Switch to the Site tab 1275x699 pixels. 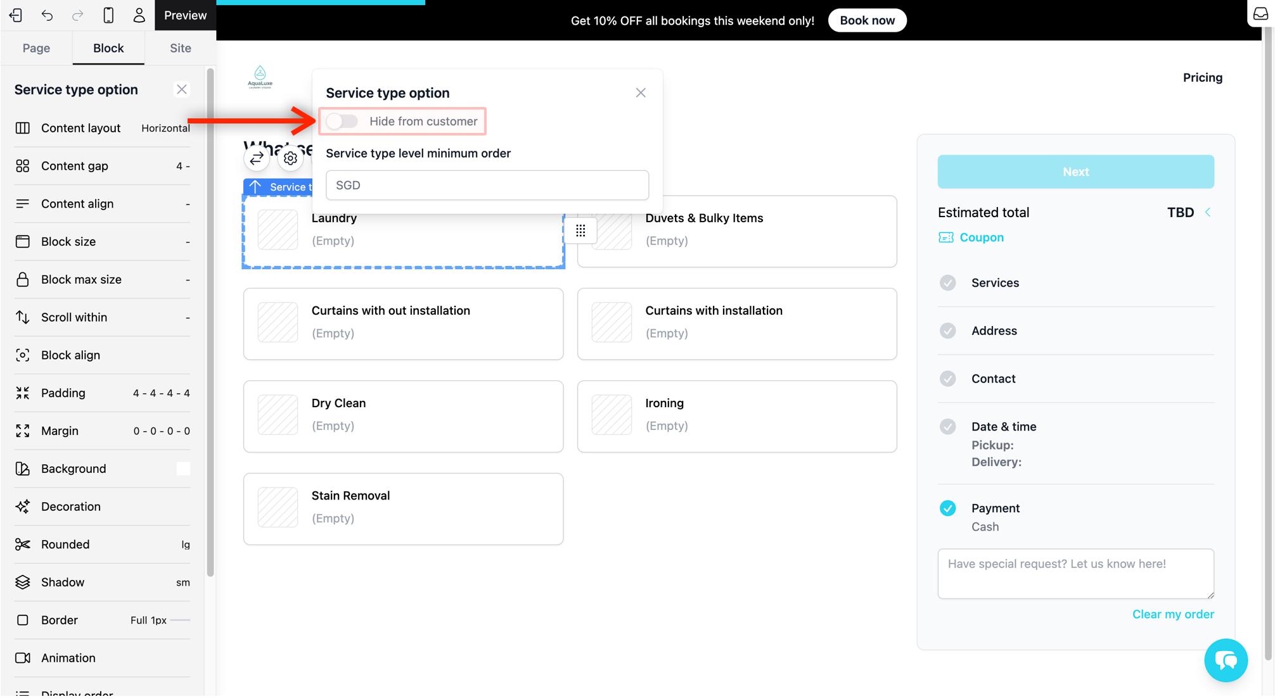pyautogui.click(x=180, y=48)
